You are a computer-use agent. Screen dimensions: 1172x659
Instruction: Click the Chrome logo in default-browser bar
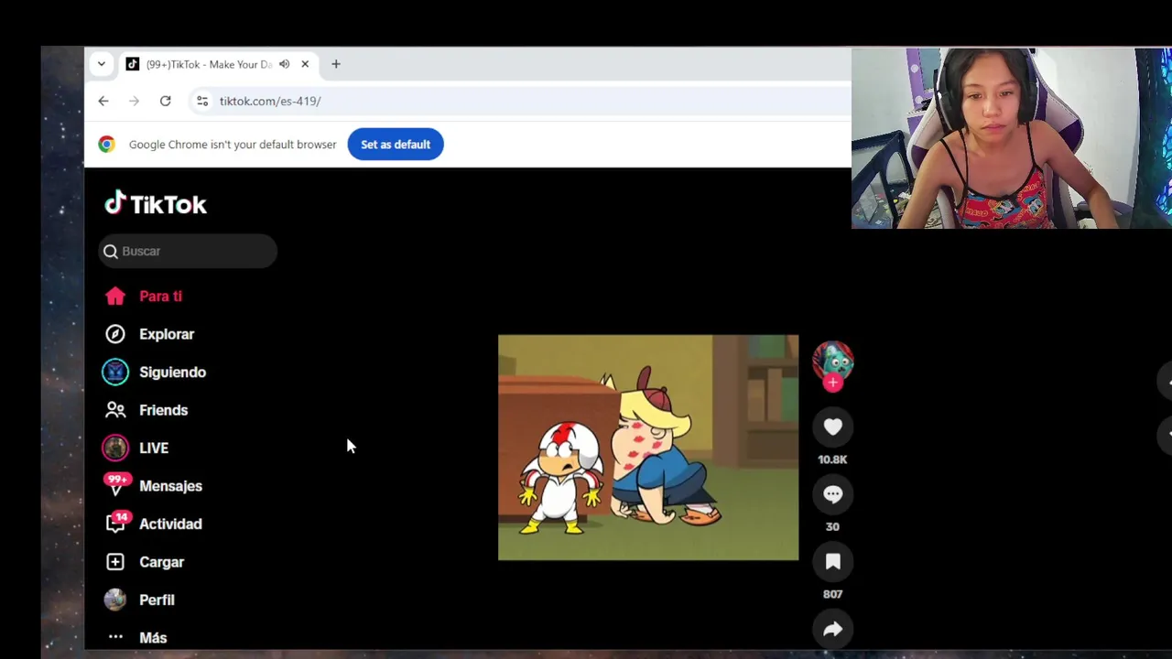(x=107, y=145)
